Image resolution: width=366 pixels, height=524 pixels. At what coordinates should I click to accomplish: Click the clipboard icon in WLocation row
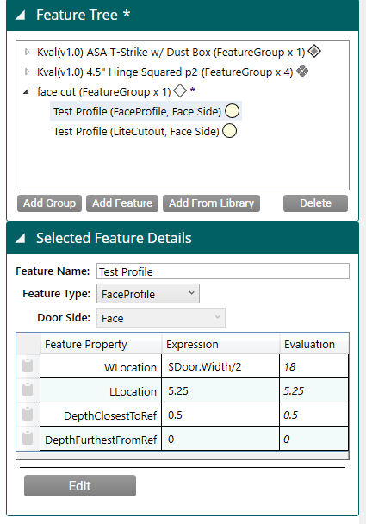point(28,365)
